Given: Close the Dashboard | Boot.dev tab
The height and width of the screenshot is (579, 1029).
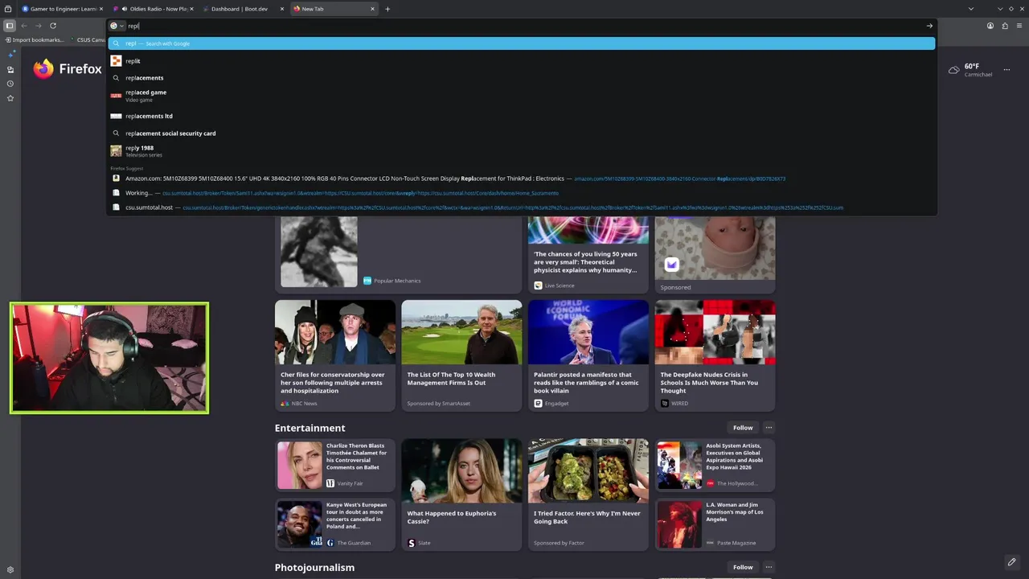Looking at the screenshot, I should (x=281, y=9).
